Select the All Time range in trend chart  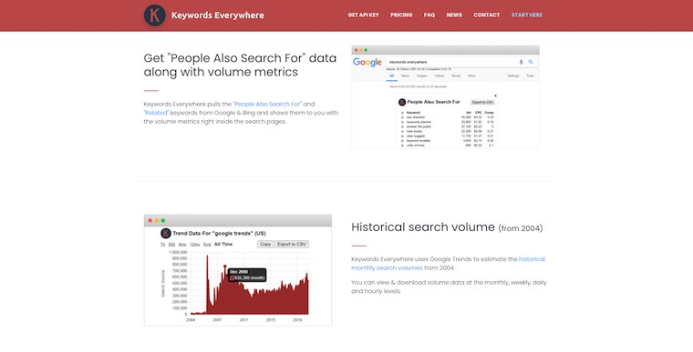click(x=223, y=244)
